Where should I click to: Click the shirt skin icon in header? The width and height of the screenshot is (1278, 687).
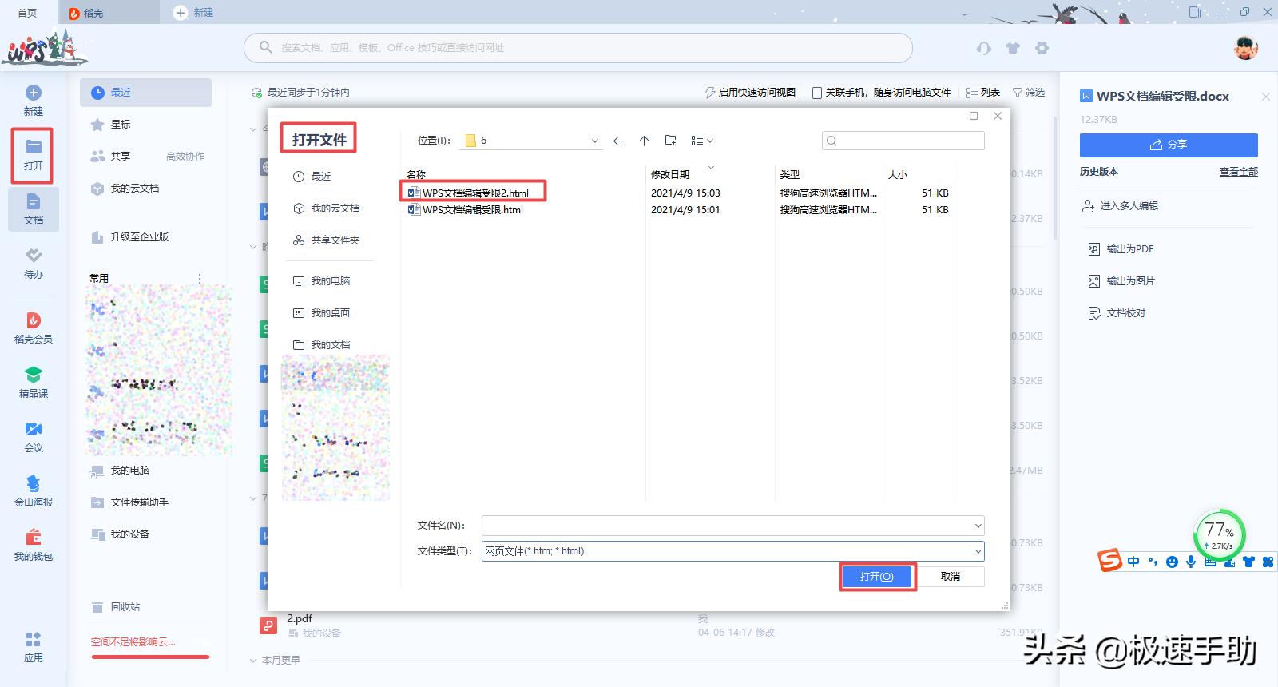(x=1013, y=48)
